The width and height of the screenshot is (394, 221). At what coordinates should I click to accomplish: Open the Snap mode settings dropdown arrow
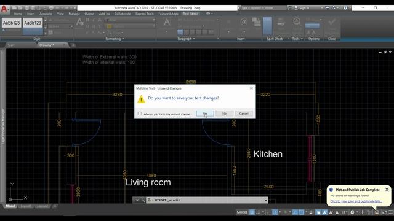pyautogui.click(x=263, y=212)
